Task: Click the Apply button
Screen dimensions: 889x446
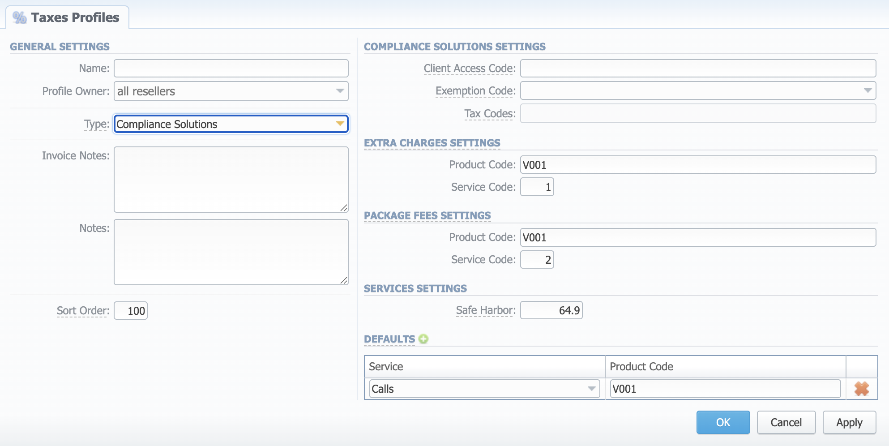Action: click(849, 422)
